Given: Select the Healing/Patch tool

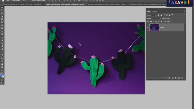Looking at the screenshot, I should 2,28.
